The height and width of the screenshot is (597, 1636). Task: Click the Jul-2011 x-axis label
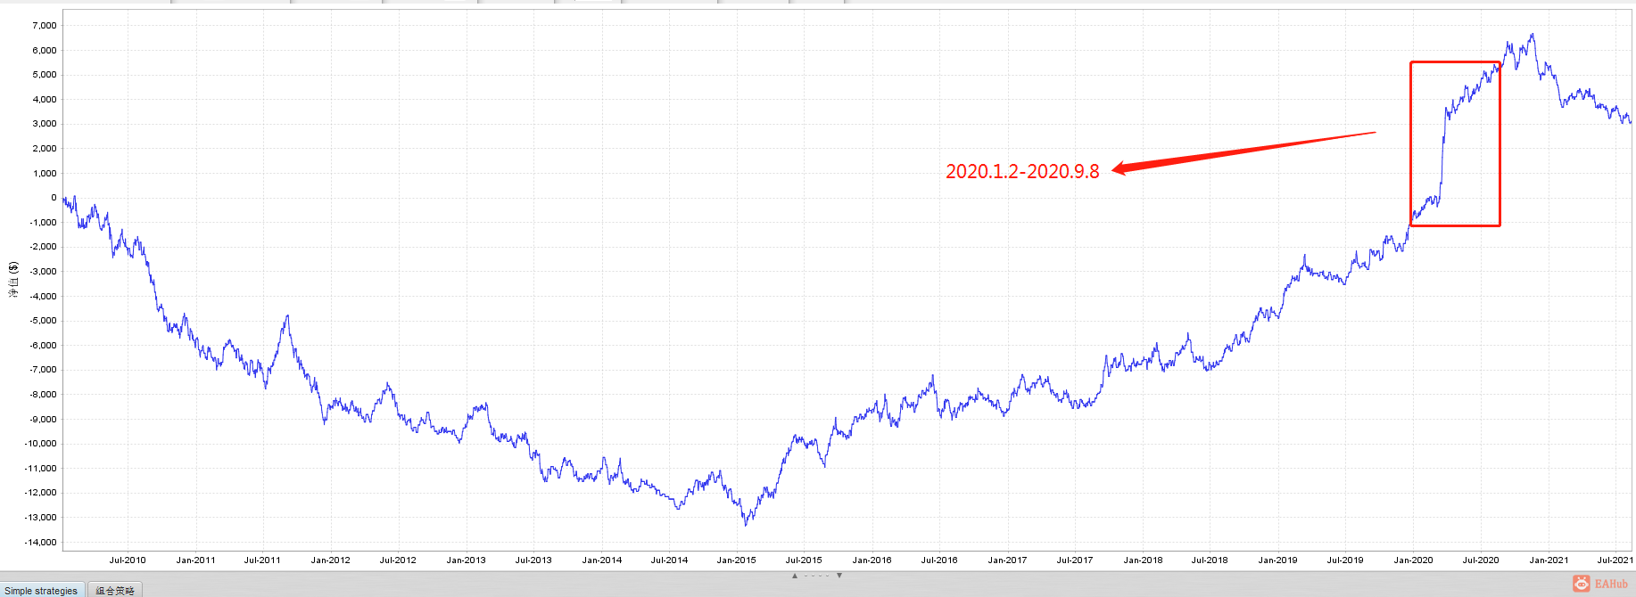[262, 560]
